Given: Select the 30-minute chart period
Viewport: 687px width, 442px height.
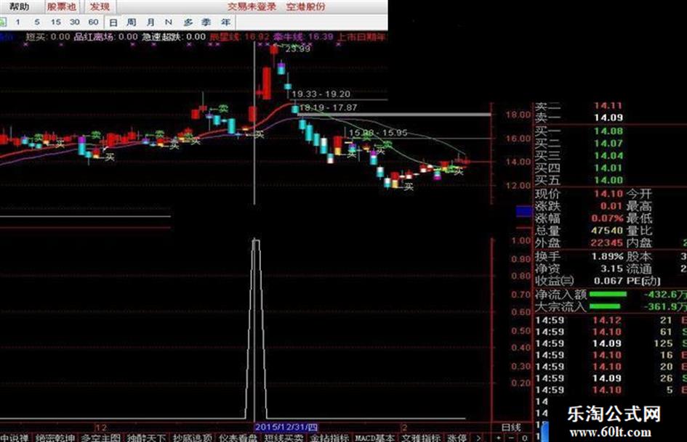Looking at the screenshot, I should pyautogui.click(x=74, y=22).
